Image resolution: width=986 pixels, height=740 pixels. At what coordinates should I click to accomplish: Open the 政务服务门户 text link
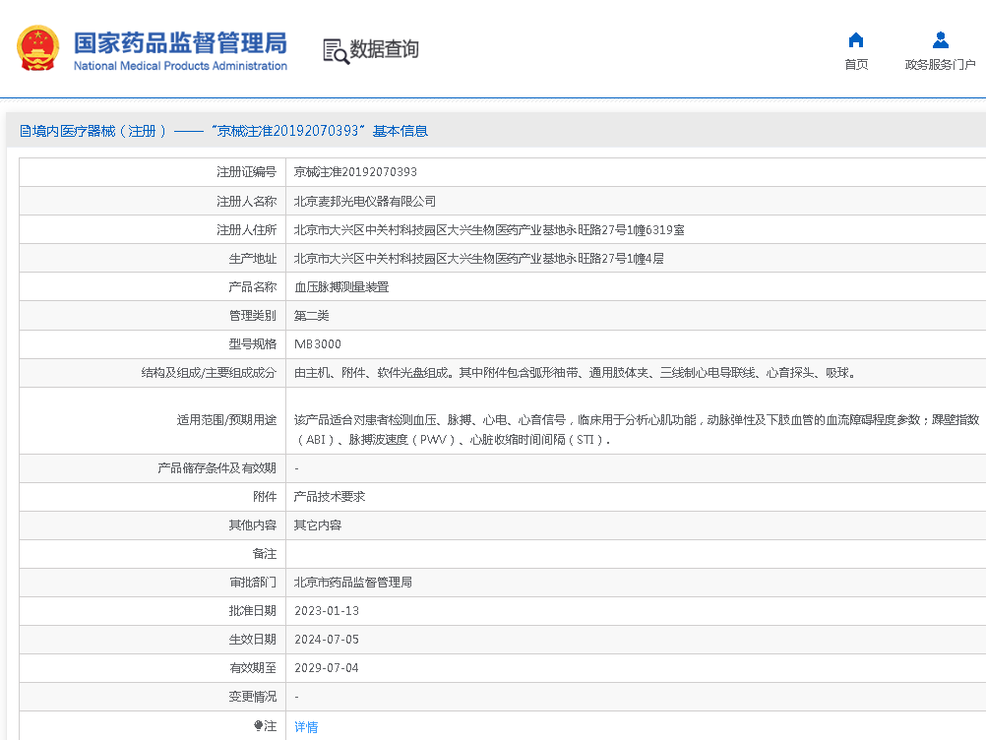(940, 65)
